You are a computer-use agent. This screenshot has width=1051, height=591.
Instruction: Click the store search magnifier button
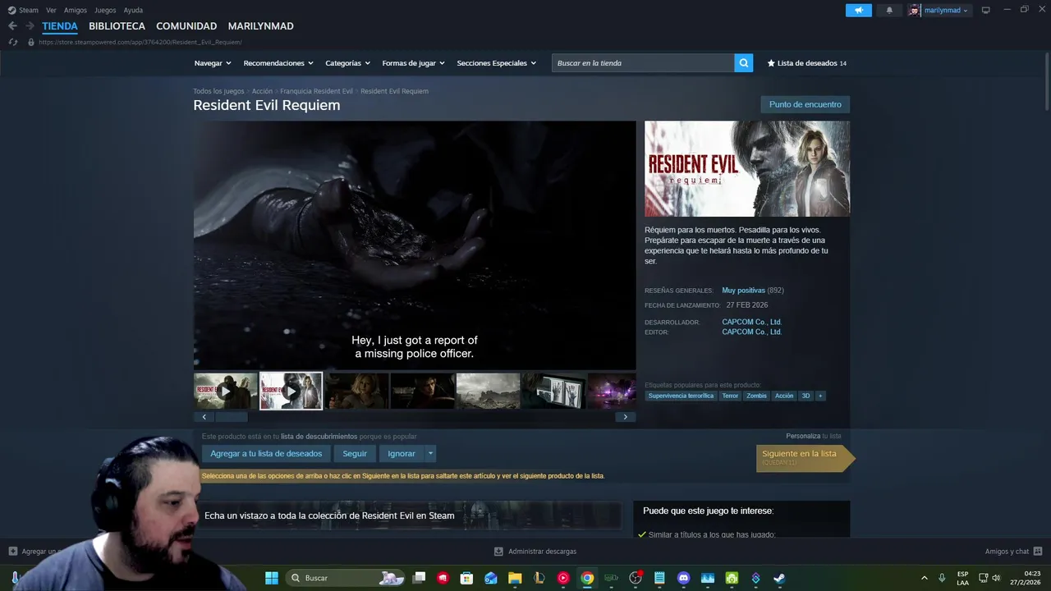point(743,63)
